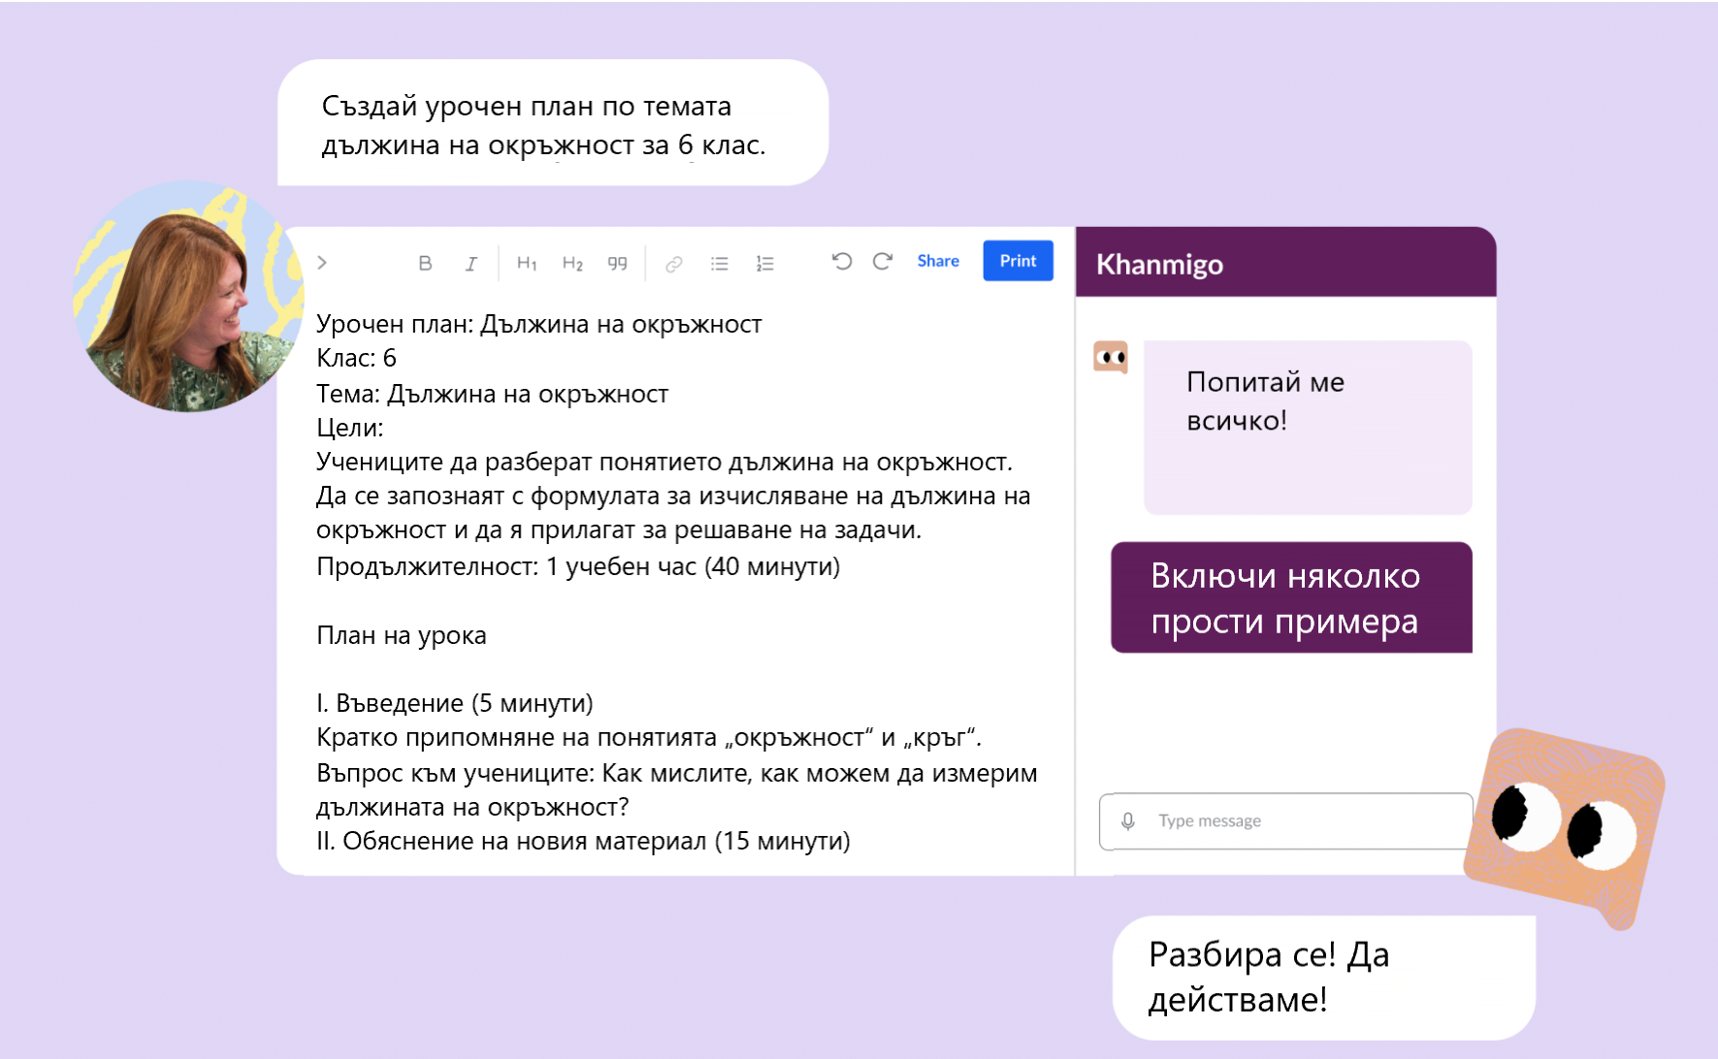The height and width of the screenshot is (1059, 1718).
Task: Apply Heading 1 style
Action: [527, 263]
